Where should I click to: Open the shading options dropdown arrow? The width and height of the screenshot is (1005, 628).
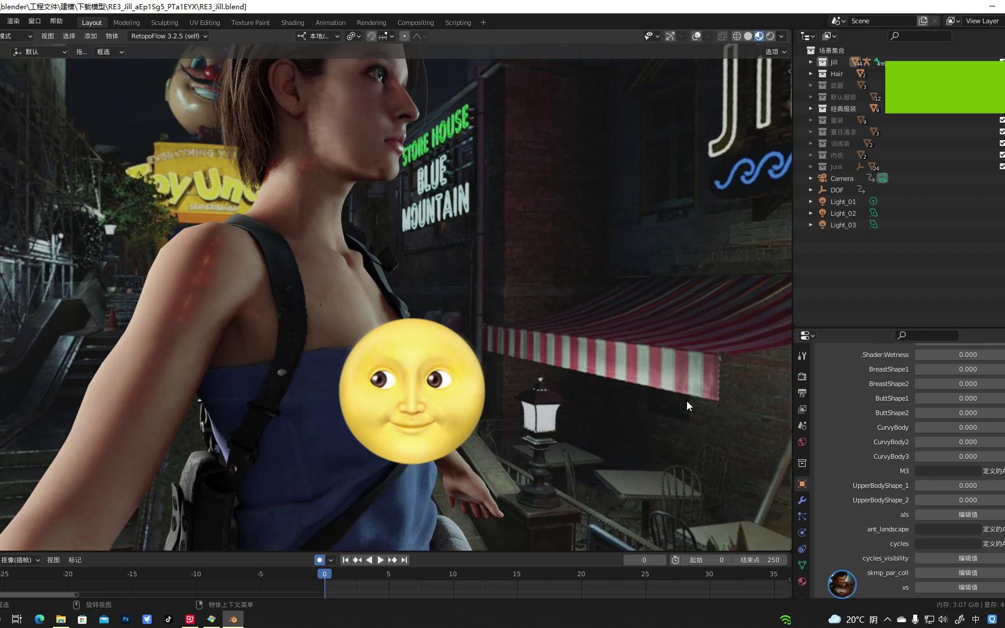click(782, 36)
